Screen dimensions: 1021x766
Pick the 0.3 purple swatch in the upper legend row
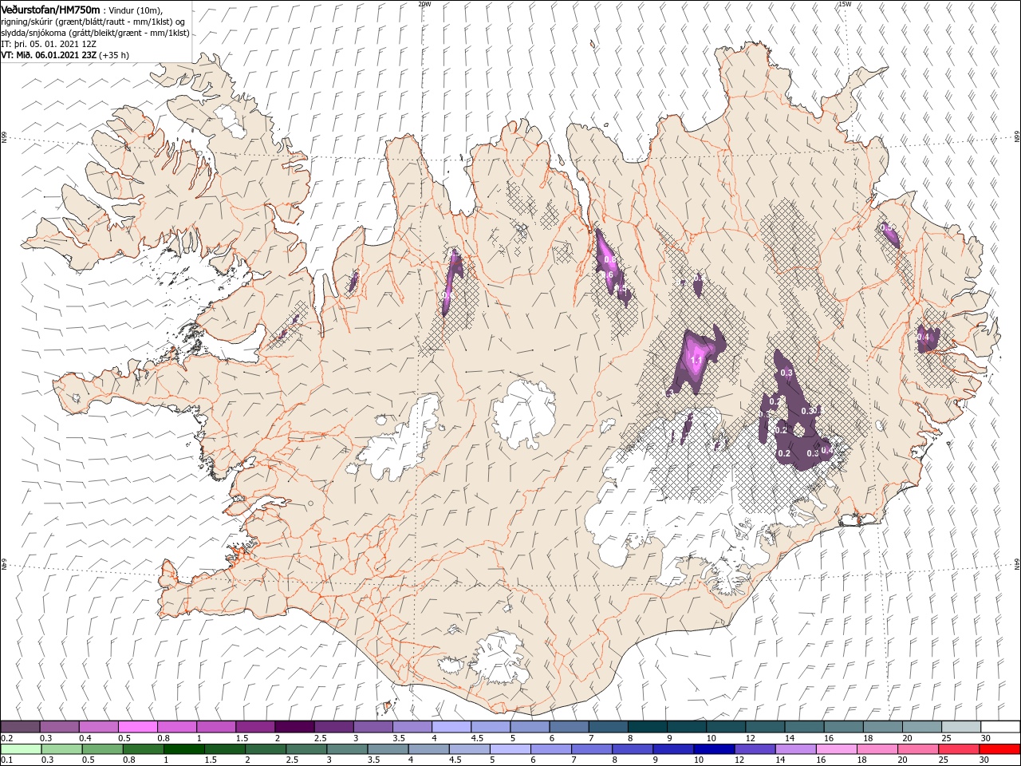[59, 726]
